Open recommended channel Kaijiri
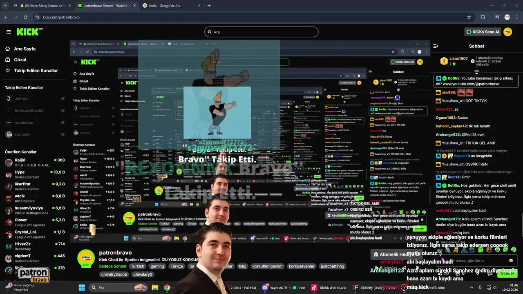The width and height of the screenshot is (523, 294). click(x=35, y=163)
